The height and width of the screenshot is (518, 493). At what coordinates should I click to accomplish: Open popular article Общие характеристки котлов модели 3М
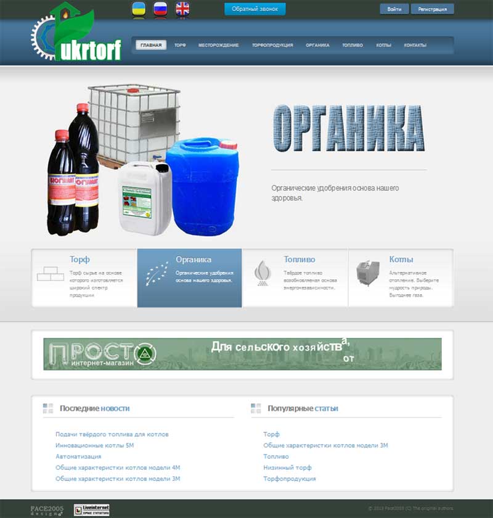(x=325, y=445)
